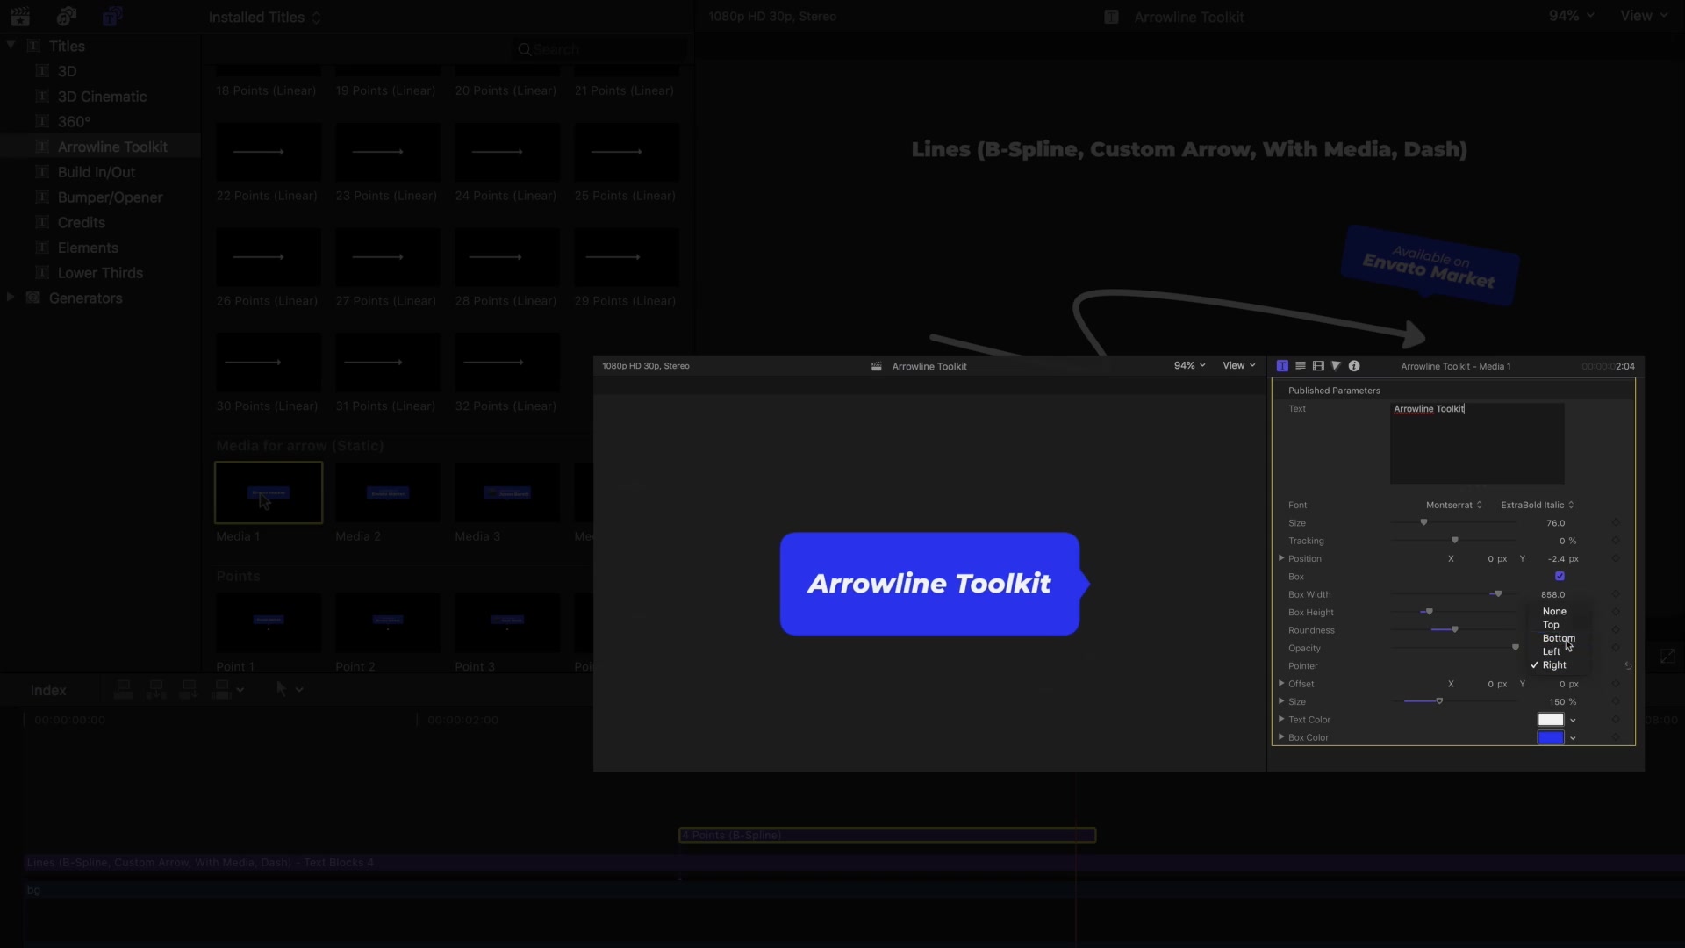Select the Media 1 title thumbnail
The image size is (1685, 948).
pos(269,492)
